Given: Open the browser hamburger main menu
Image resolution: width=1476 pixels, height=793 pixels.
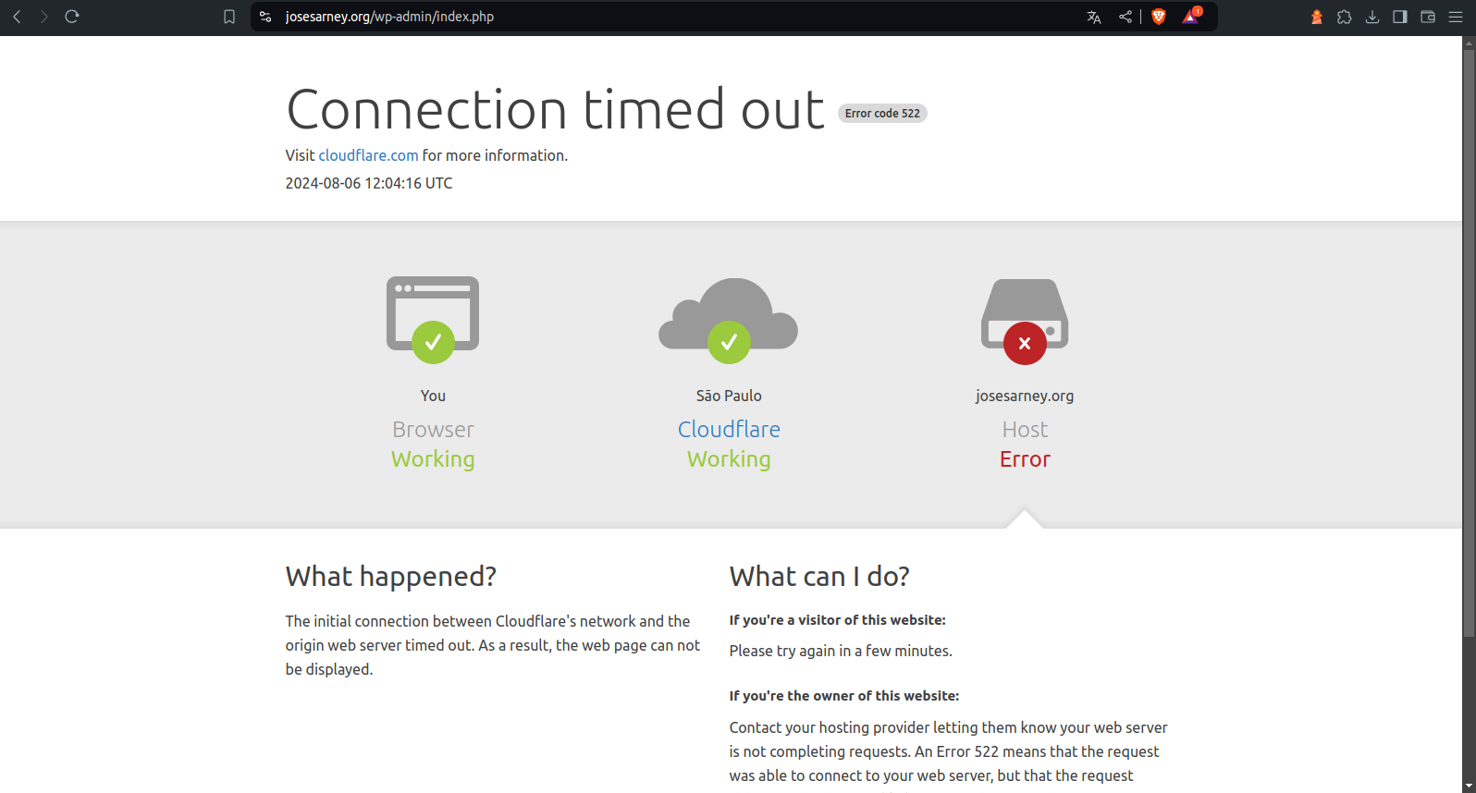Looking at the screenshot, I should pos(1456,17).
